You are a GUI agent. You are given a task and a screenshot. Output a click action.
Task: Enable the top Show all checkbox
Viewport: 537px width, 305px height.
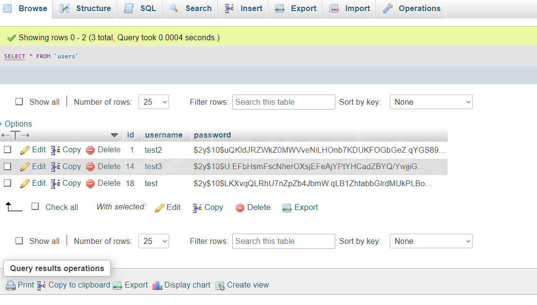[19, 102]
